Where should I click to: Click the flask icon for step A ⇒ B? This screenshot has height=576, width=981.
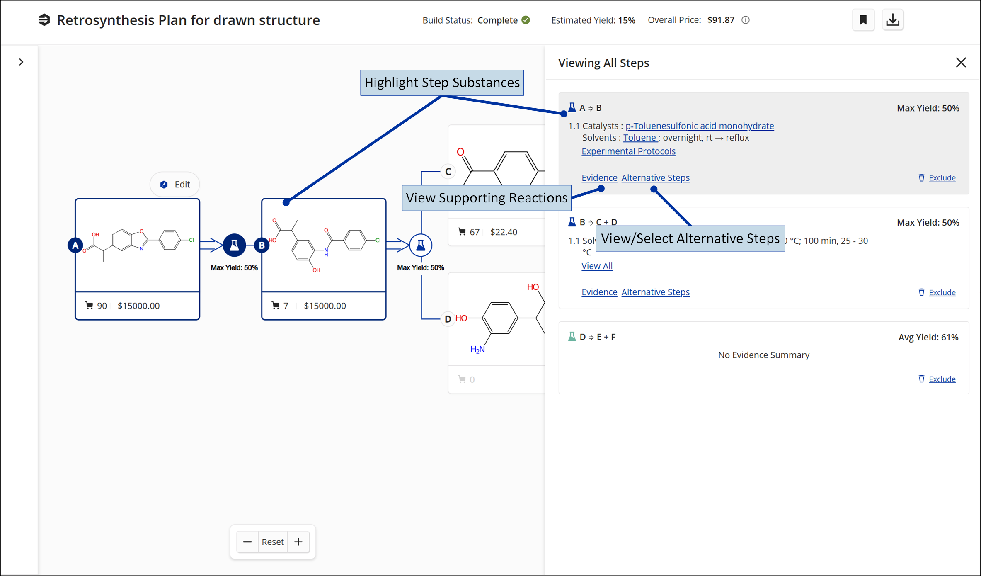(x=572, y=108)
